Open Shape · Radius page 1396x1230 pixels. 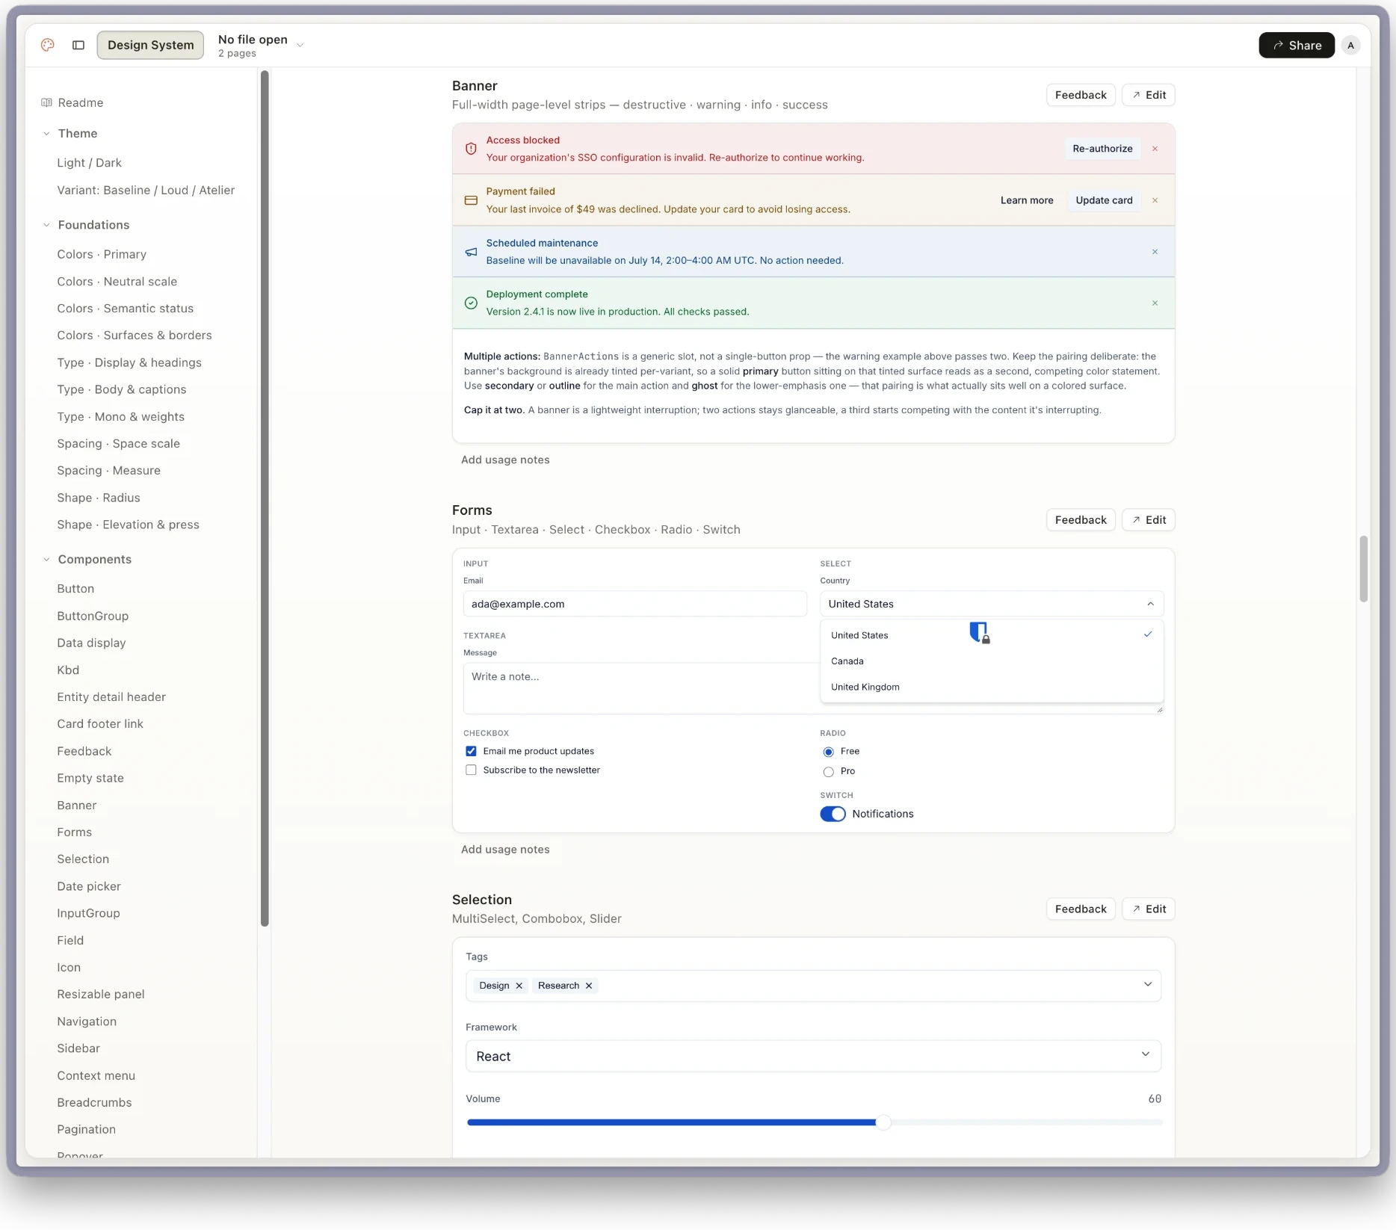pos(99,498)
